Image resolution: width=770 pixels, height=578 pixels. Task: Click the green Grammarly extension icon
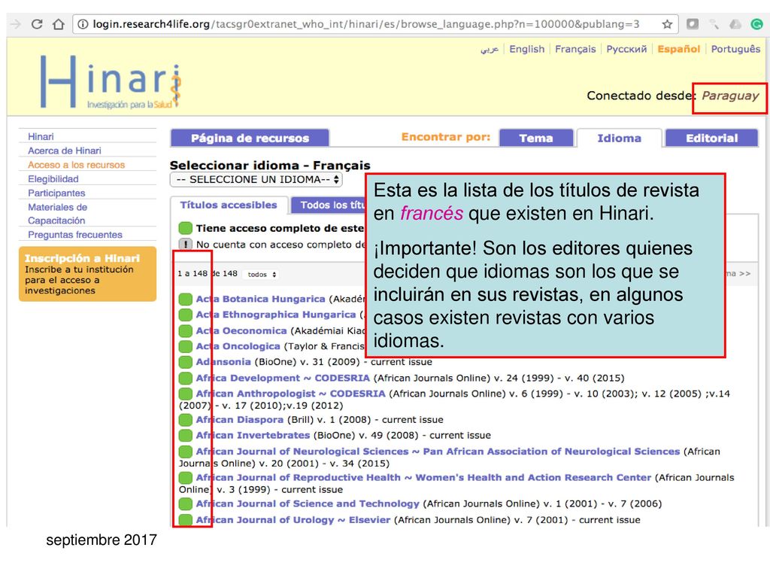click(756, 24)
